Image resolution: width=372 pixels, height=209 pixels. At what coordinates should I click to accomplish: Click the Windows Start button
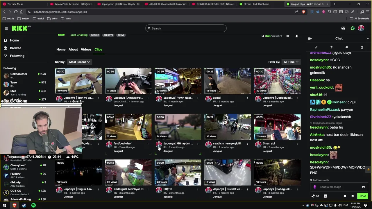[5, 205]
